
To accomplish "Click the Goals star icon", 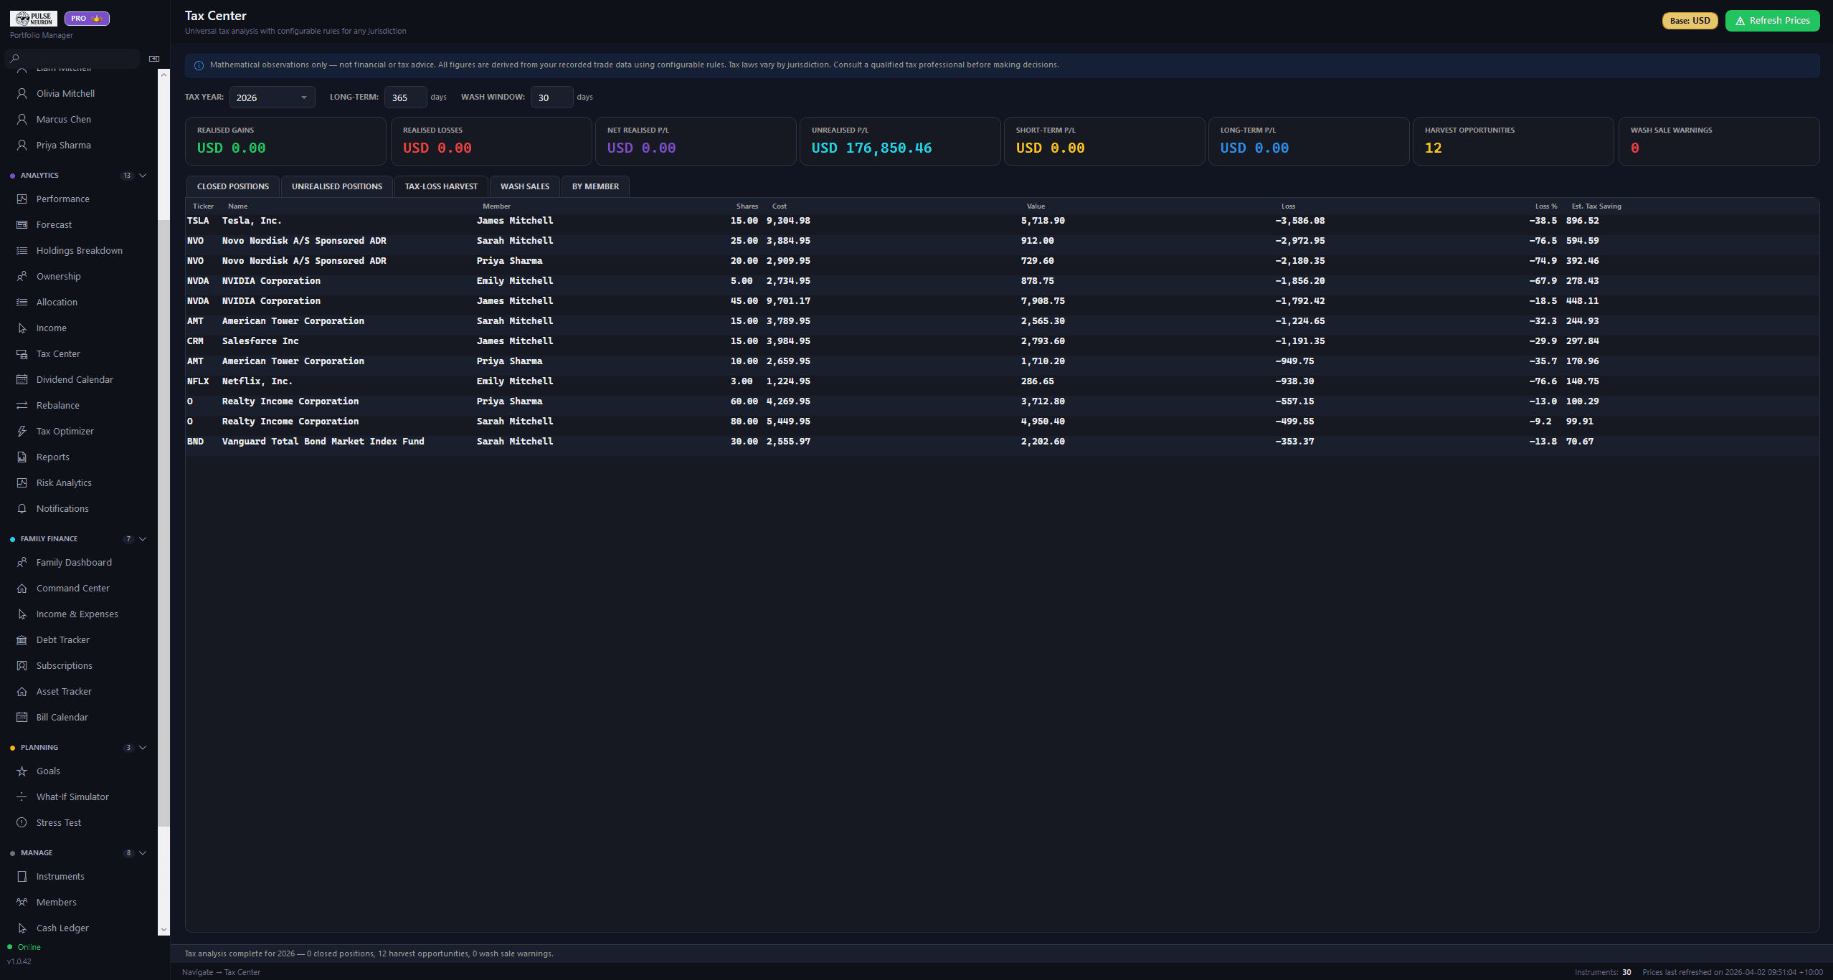I will click(x=22, y=771).
